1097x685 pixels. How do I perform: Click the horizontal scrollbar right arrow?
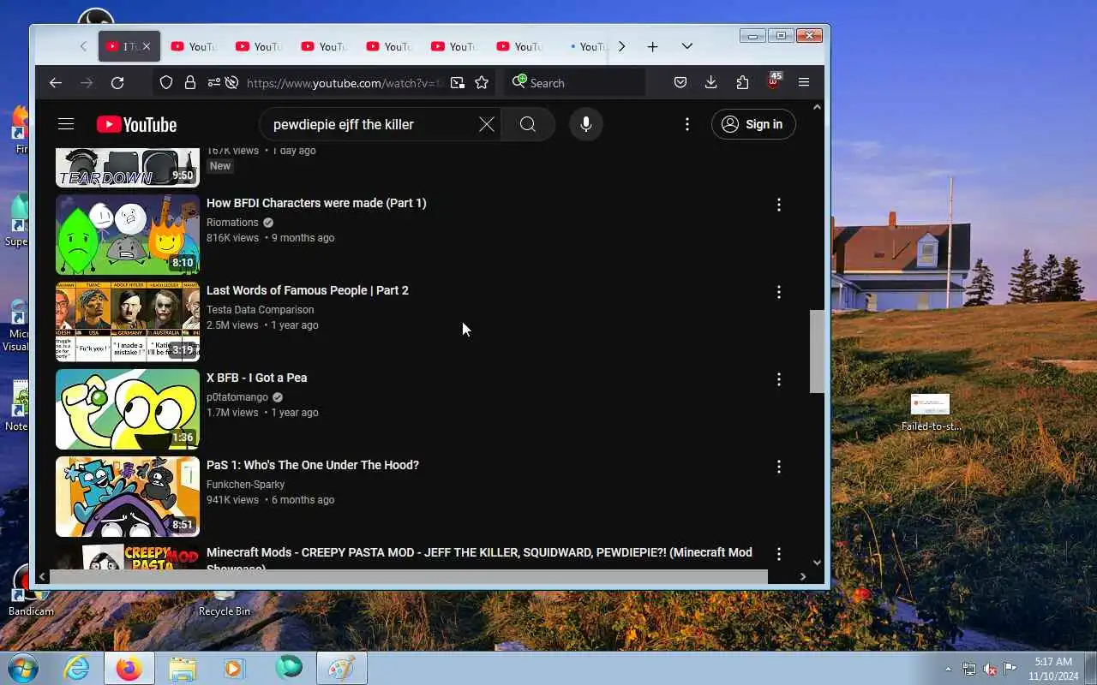click(802, 576)
